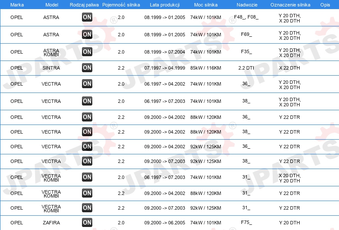Select the SINTRA model cell
The width and height of the screenshot is (339, 230).
pyautogui.click(x=51, y=68)
